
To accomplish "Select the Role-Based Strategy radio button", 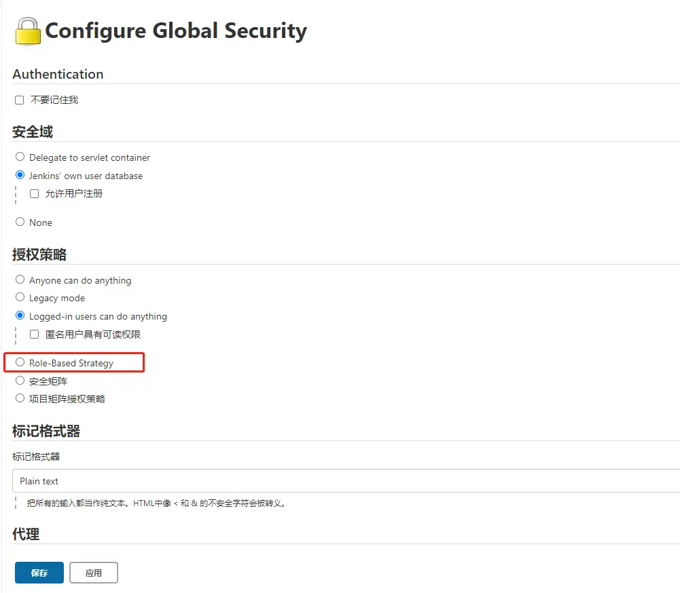I will (x=20, y=363).
